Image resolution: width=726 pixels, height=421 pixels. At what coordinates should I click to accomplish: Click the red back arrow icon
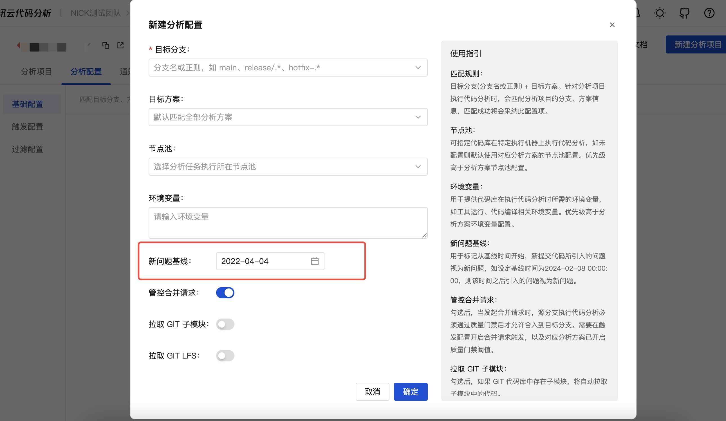pyautogui.click(x=19, y=45)
